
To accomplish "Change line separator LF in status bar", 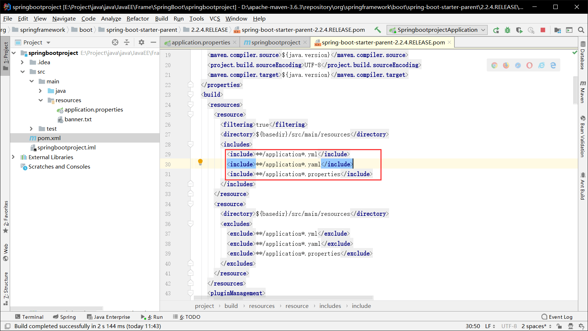I will 490,326.
